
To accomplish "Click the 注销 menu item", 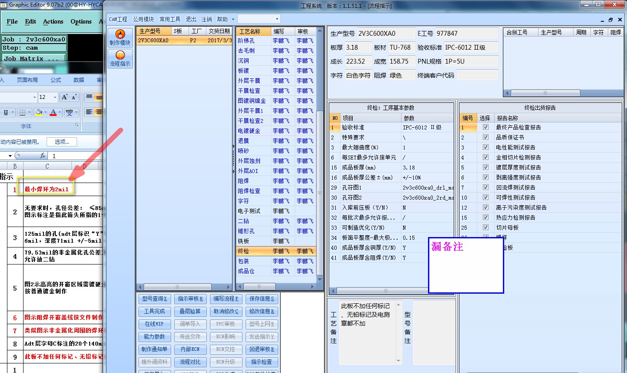I will pos(206,19).
